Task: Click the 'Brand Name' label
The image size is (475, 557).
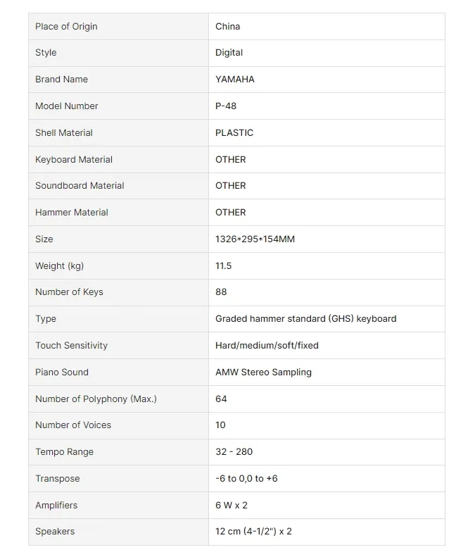Action: [x=61, y=79]
